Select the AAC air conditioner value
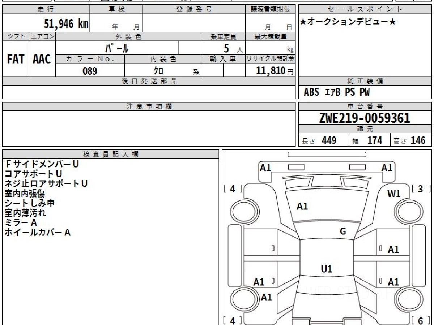Image resolution: width=434 pixels, height=325 pixels. pyautogui.click(x=42, y=59)
